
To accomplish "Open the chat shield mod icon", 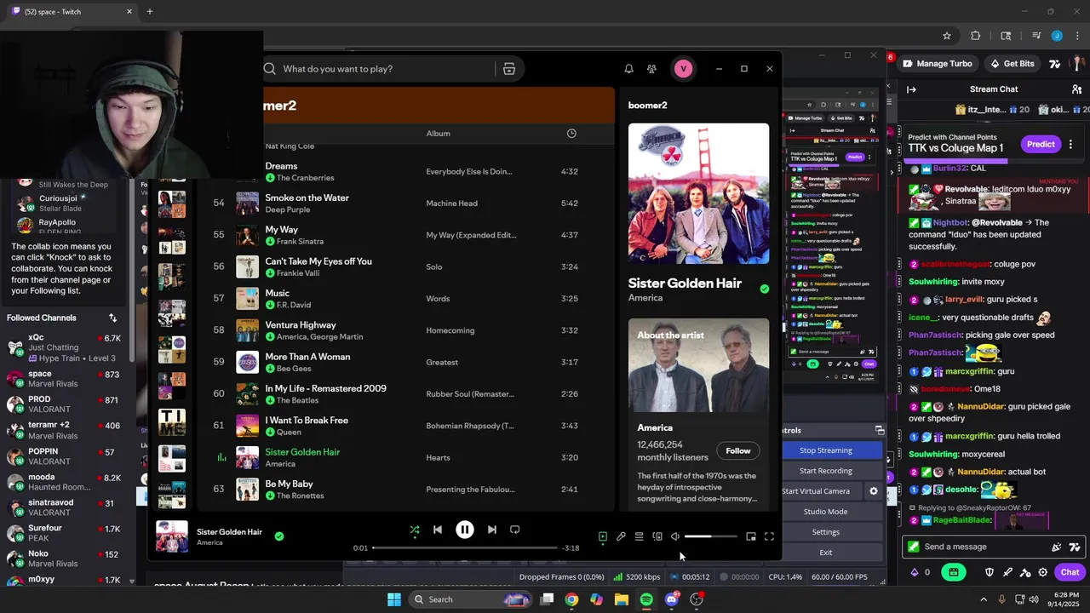I will point(990,572).
